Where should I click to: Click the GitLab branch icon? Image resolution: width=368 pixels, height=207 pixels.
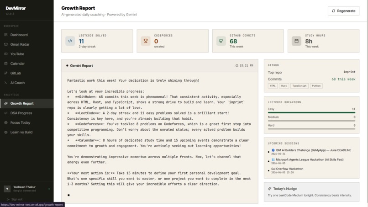coord(6,73)
